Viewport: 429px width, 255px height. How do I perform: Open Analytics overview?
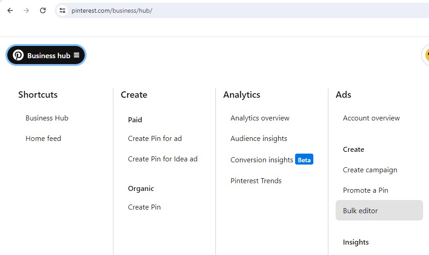(x=260, y=118)
